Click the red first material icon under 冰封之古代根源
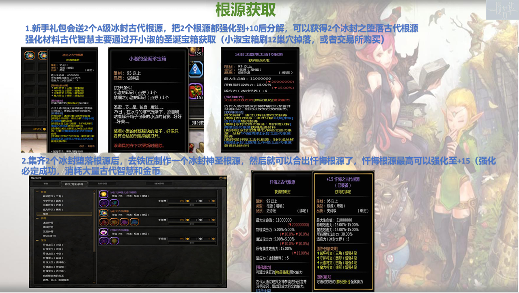The image size is (519, 293). [103, 222]
